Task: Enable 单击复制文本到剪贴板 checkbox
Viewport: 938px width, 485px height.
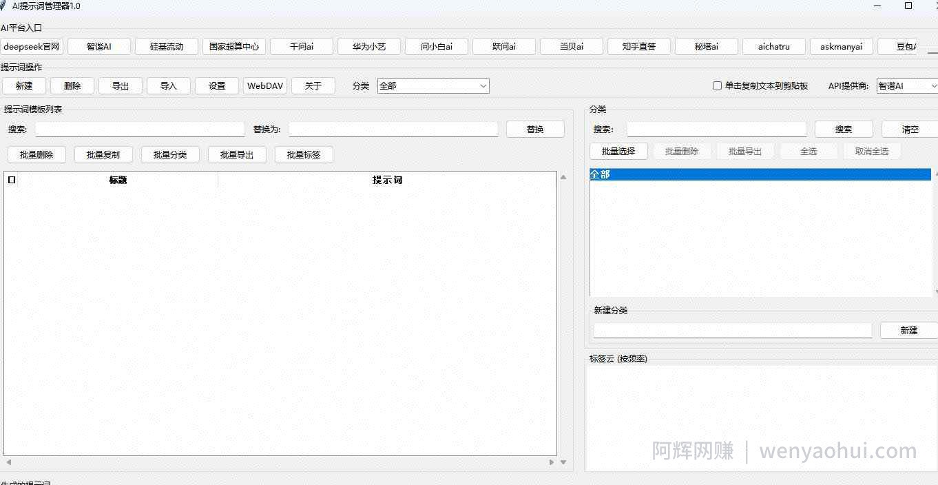Action: click(x=717, y=86)
